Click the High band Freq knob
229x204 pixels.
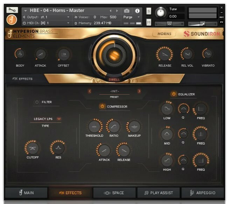point(201,160)
